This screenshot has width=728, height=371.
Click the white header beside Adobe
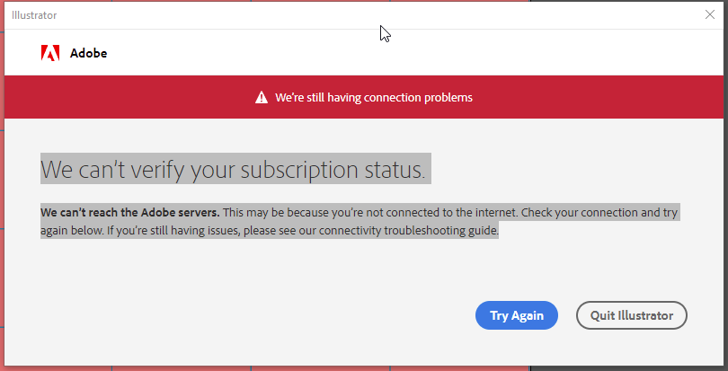coord(404,53)
